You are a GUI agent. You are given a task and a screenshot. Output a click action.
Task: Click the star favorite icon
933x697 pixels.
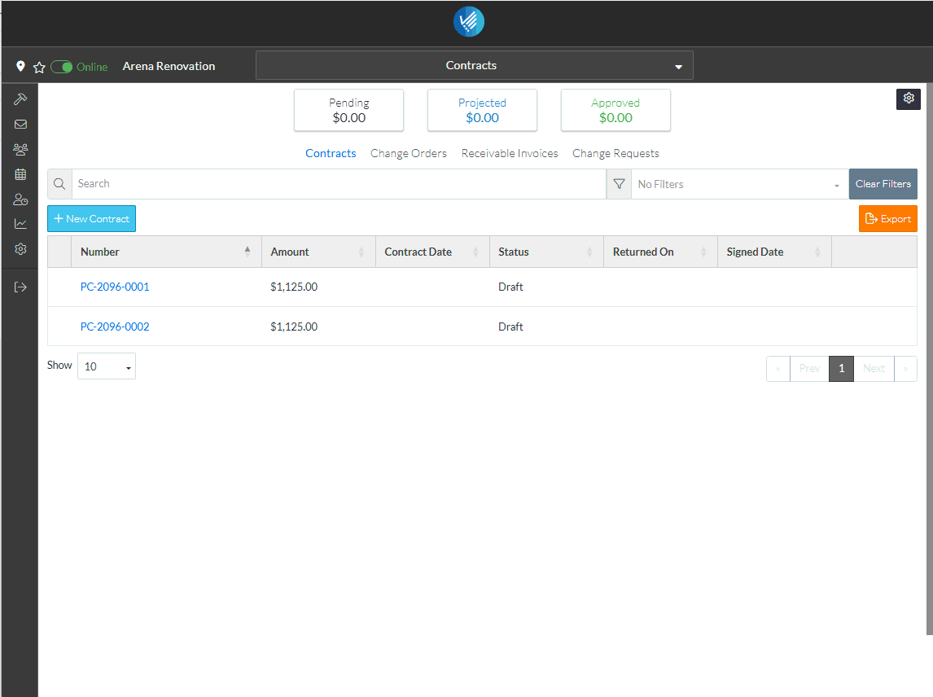coord(38,67)
